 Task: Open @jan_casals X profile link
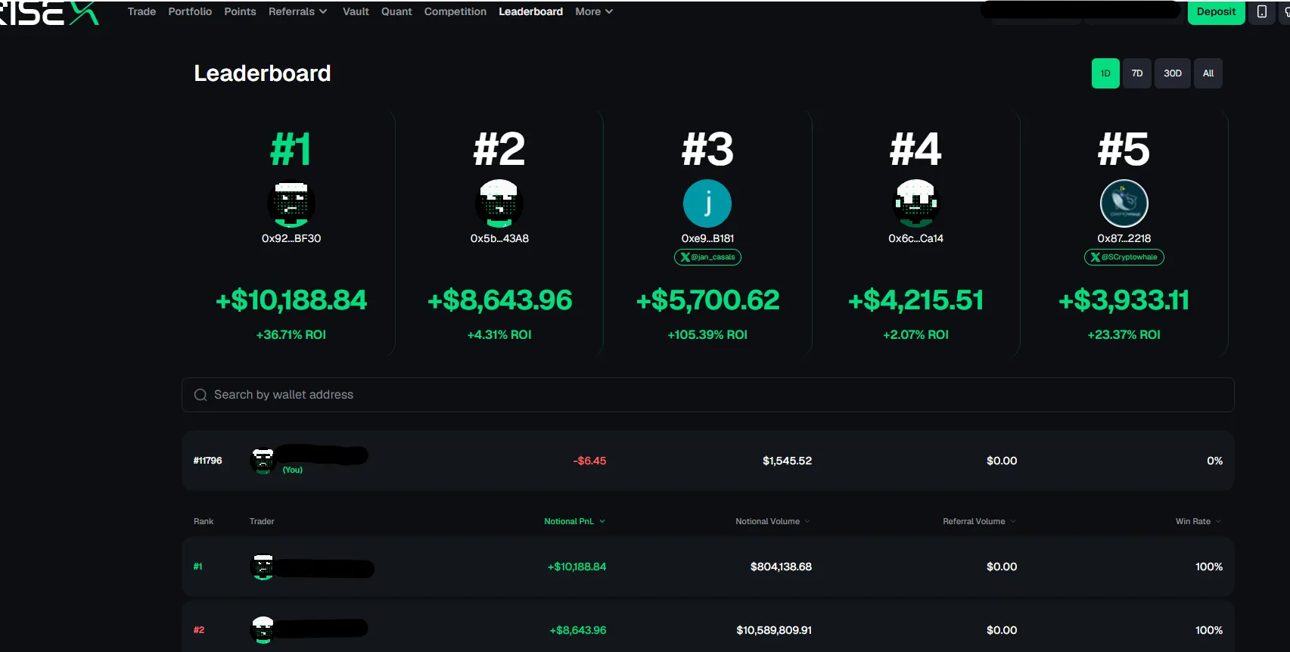point(707,257)
